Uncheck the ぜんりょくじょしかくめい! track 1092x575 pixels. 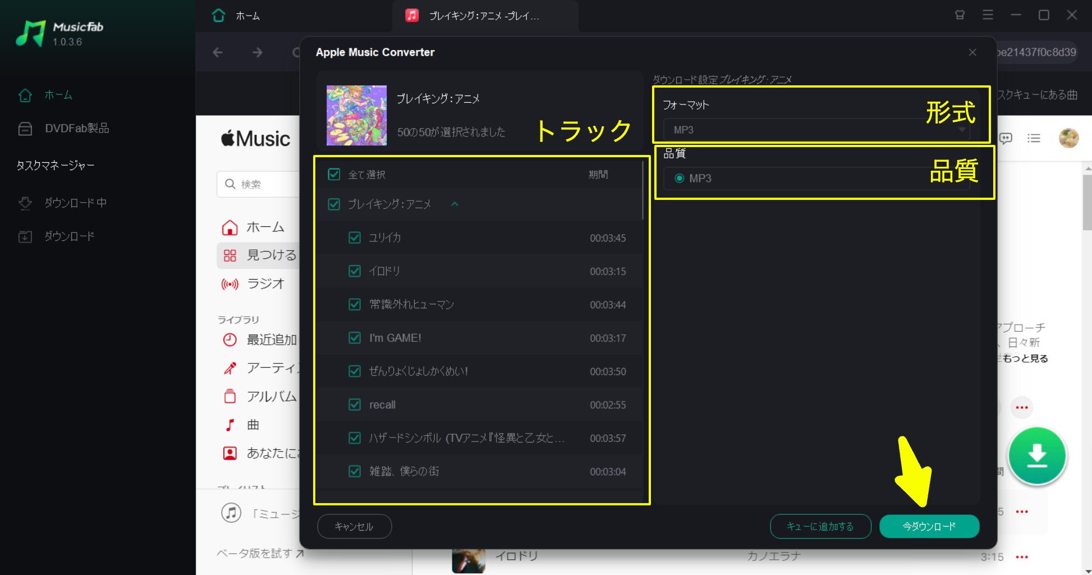355,371
